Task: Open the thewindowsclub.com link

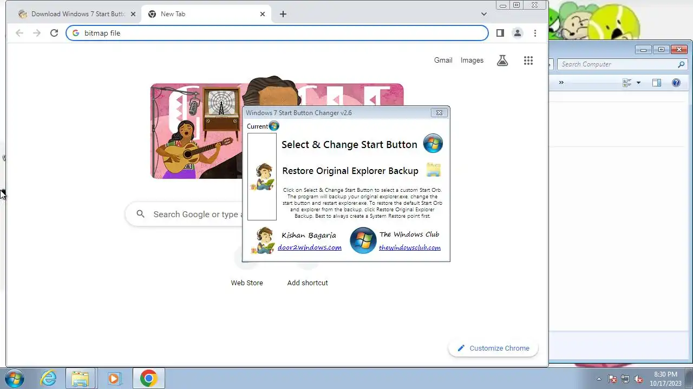Action: point(410,247)
